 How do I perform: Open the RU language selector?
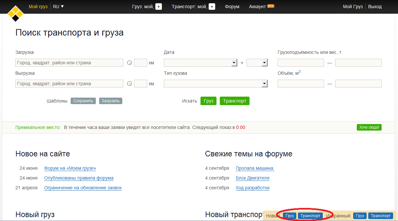coord(58,7)
